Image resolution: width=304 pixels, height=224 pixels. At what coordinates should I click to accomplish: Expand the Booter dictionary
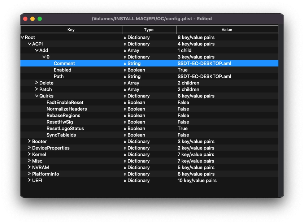coord(30,142)
